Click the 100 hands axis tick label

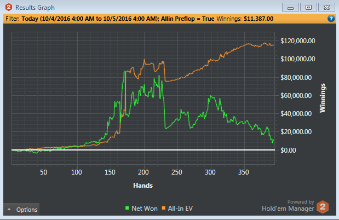[77, 172]
